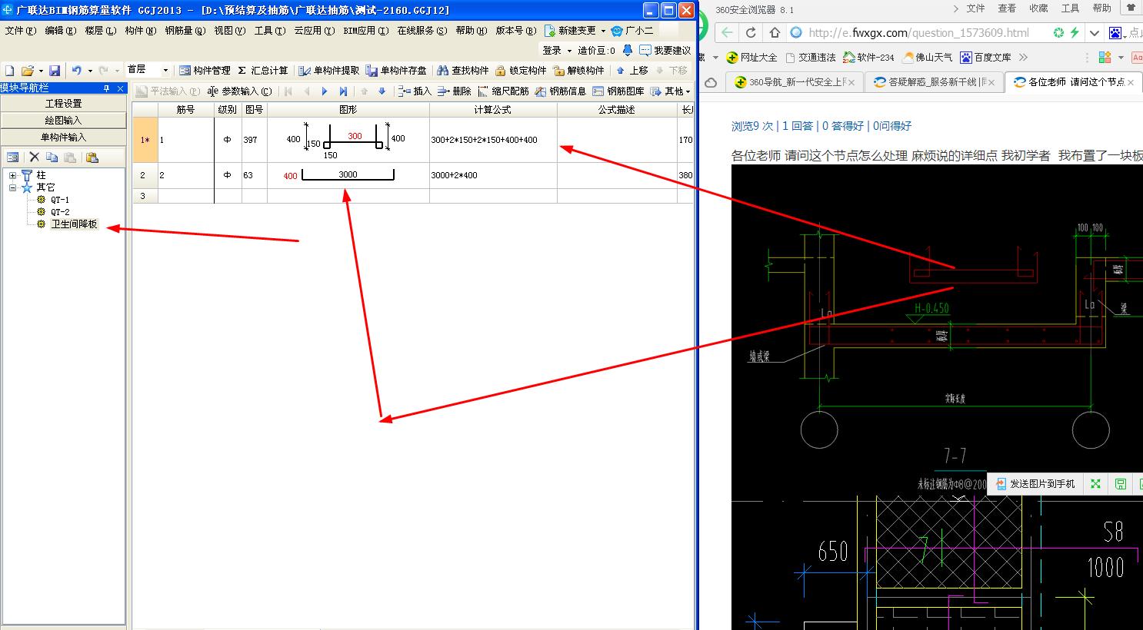Click component manager icon in navigation panel
Viewport: 1143px width, 630px height.
[12, 157]
